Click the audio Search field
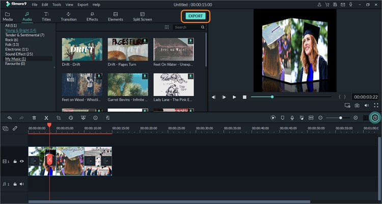 point(186,28)
